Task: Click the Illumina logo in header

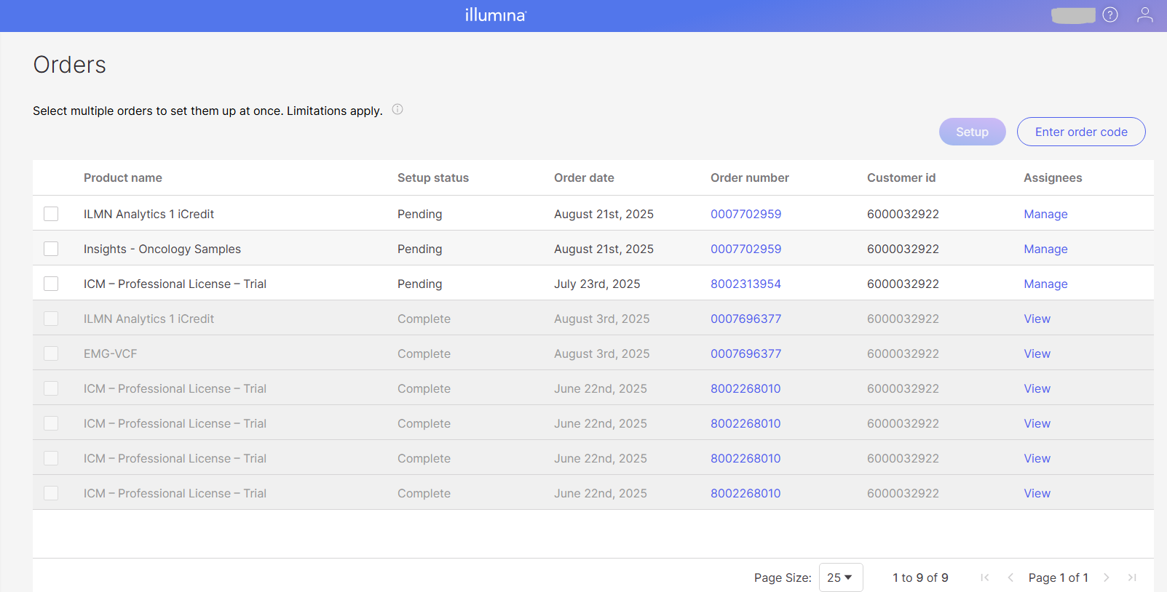Action: click(x=495, y=15)
